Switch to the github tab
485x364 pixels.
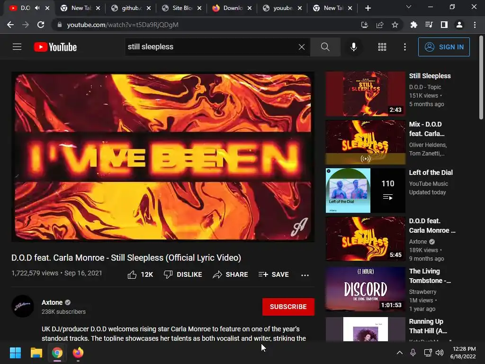point(131,8)
